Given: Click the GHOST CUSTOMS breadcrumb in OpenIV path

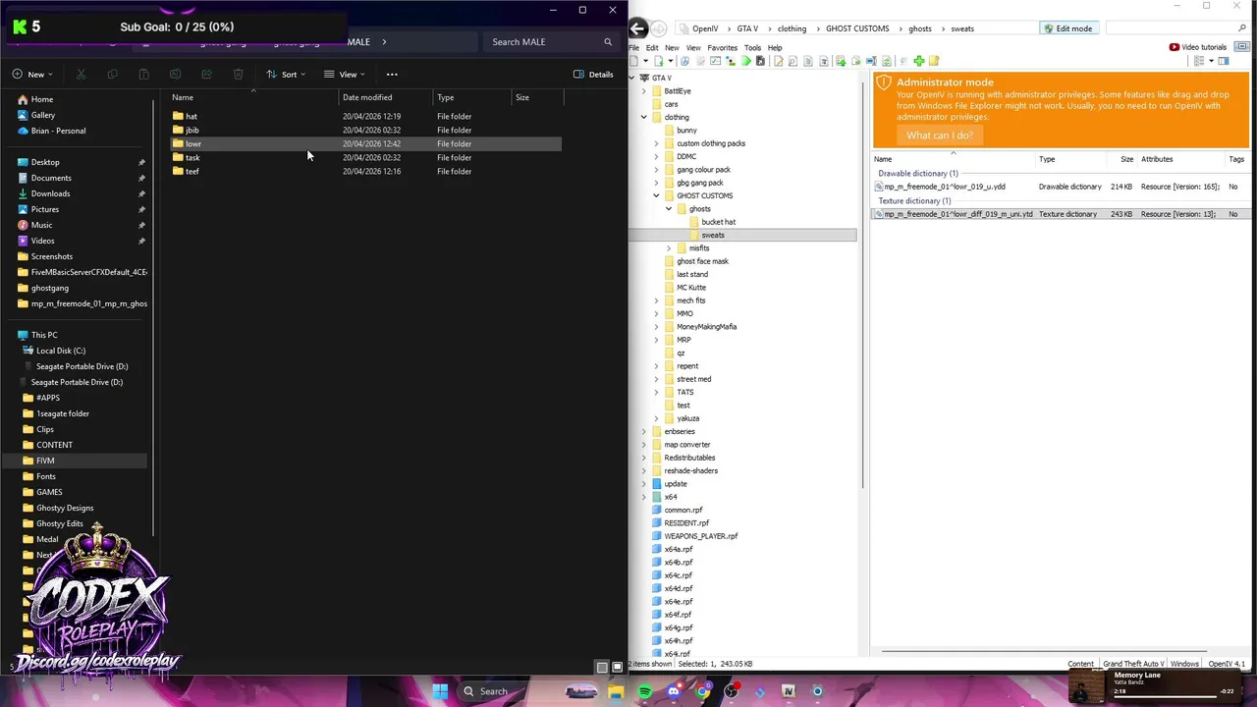Looking at the screenshot, I should [x=857, y=28].
